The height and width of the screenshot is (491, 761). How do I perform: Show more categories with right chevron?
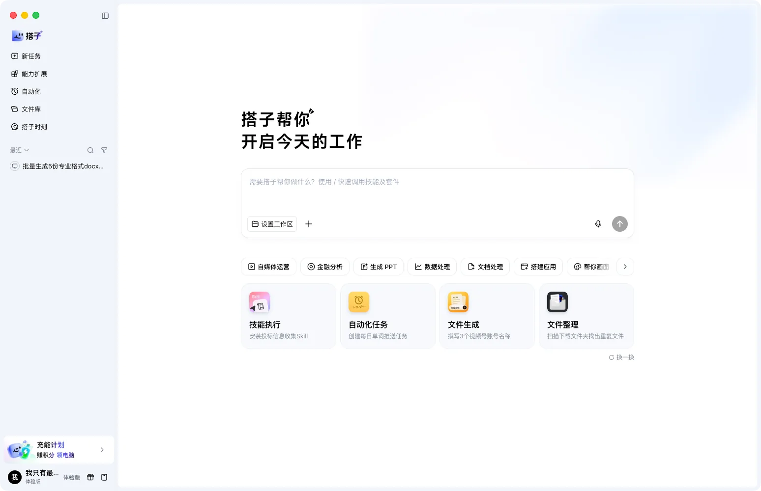[625, 267]
